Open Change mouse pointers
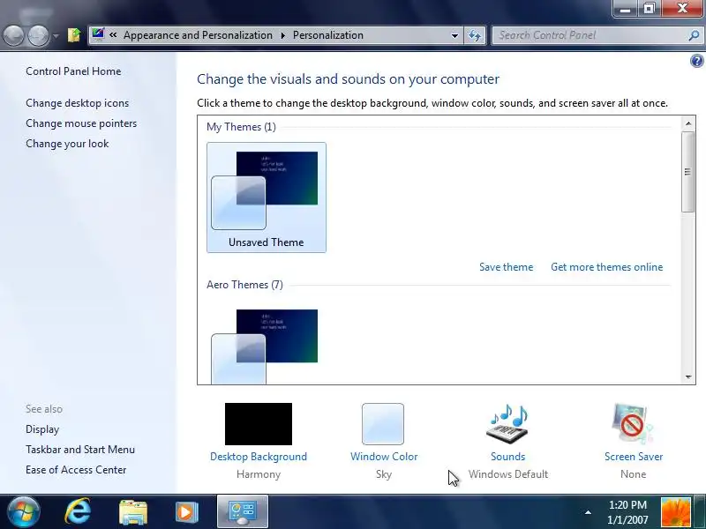Screen dimensions: 706x529 point(81,123)
